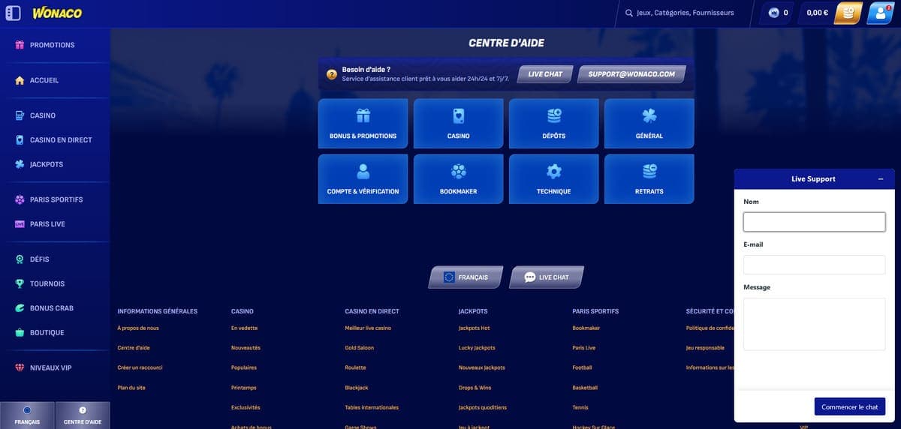Click the Wonaco logo
Viewport: 901px width, 429px height.
point(57,13)
